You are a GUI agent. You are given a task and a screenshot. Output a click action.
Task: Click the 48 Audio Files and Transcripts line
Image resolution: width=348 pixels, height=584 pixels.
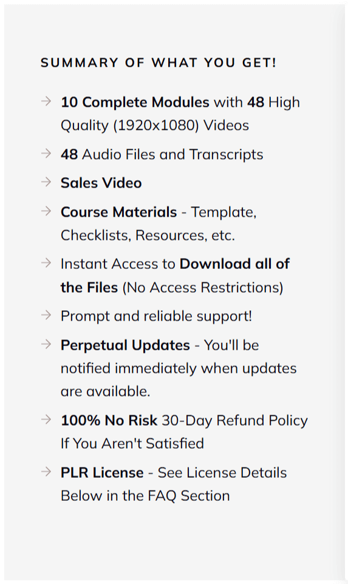[x=162, y=154]
